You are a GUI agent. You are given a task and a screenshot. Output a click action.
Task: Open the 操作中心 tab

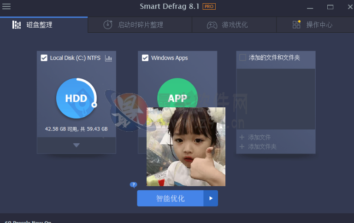click(315, 25)
